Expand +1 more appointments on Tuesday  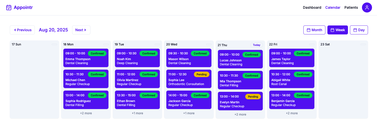[x=137, y=113]
